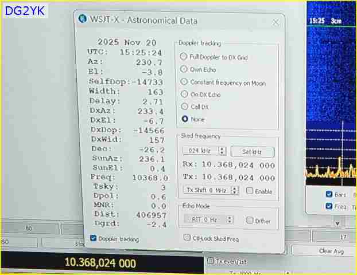Select Constant frequency on Moon
357x275 pixels.
[184, 82]
